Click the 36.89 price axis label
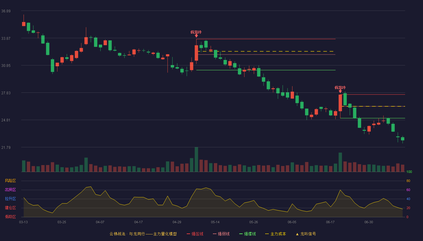 [6, 11]
